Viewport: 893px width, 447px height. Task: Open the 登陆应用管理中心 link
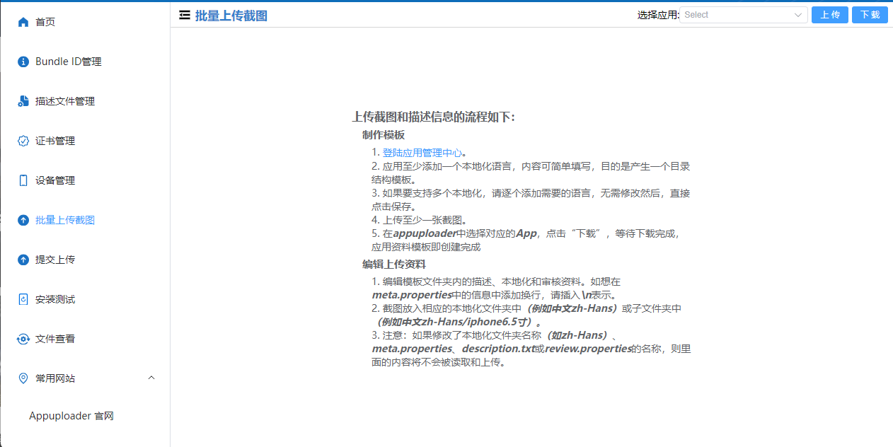pyautogui.click(x=422, y=152)
